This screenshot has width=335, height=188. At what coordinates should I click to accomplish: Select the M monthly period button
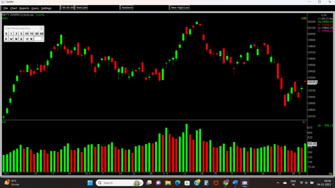16,39
